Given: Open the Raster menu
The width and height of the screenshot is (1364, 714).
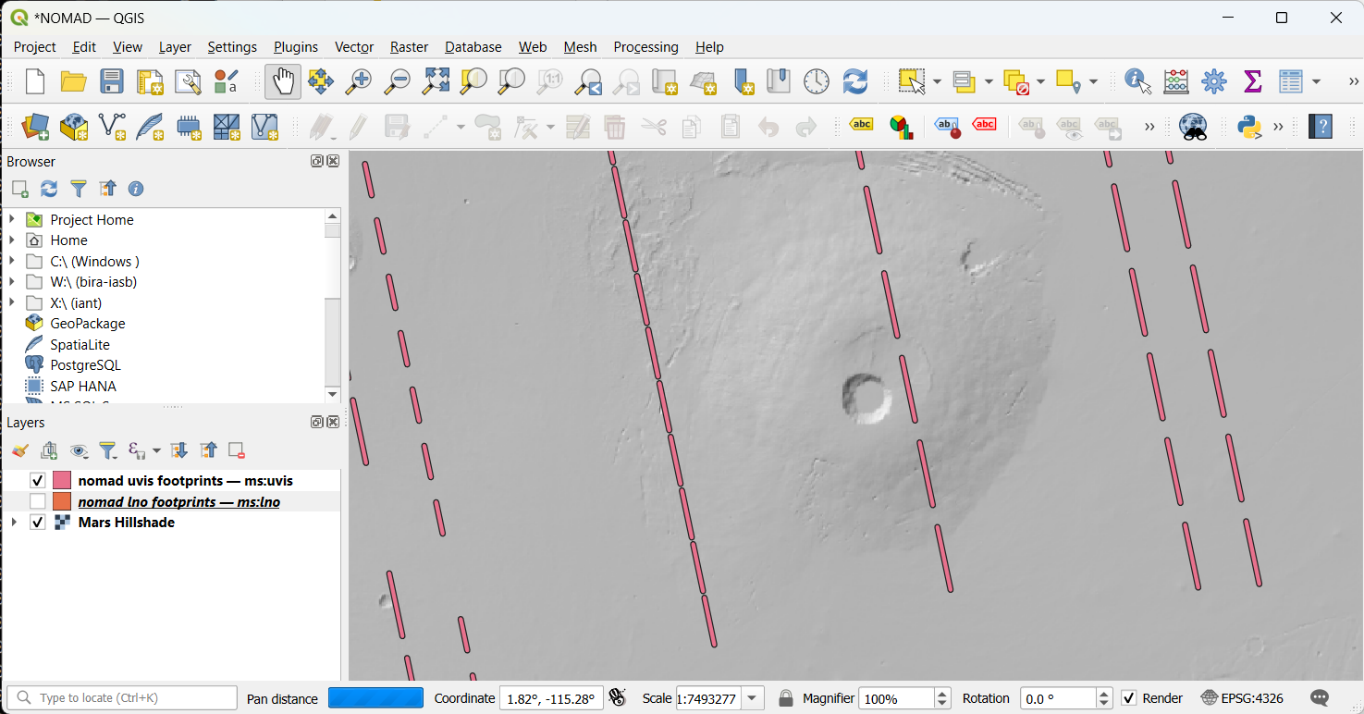Looking at the screenshot, I should 409,46.
